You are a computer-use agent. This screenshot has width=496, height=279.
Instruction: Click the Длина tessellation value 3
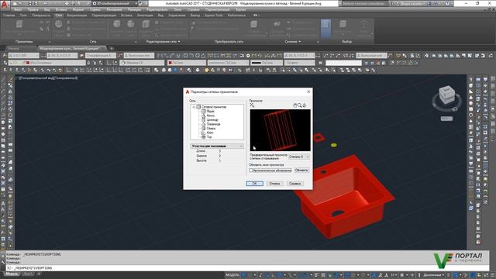pyautogui.click(x=220, y=151)
